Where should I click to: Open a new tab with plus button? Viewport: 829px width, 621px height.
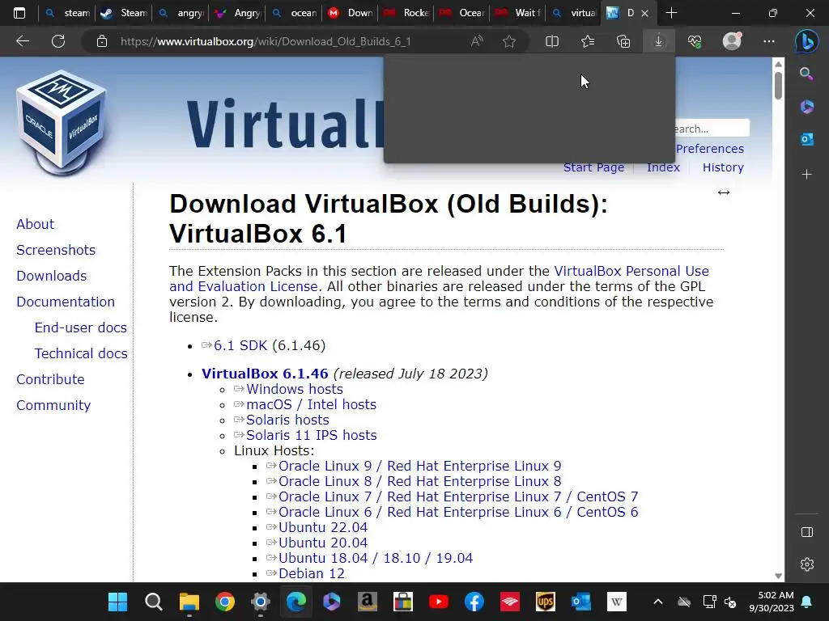pyautogui.click(x=671, y=13)
